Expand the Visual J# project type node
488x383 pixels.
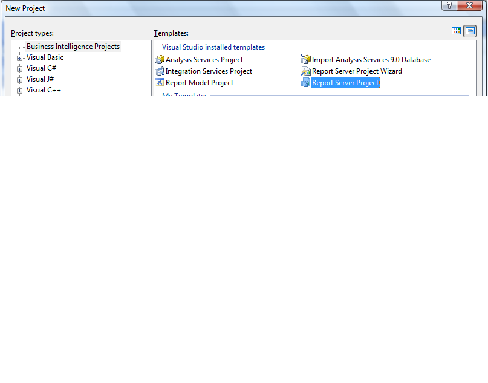[19, 80]
